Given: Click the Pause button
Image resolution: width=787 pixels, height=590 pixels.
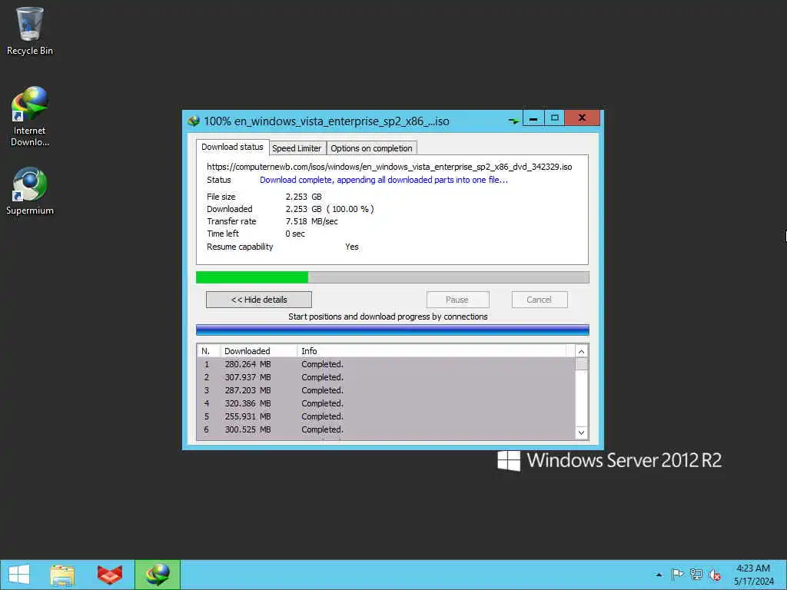Looking at the screenshot, I should (457, 300).
